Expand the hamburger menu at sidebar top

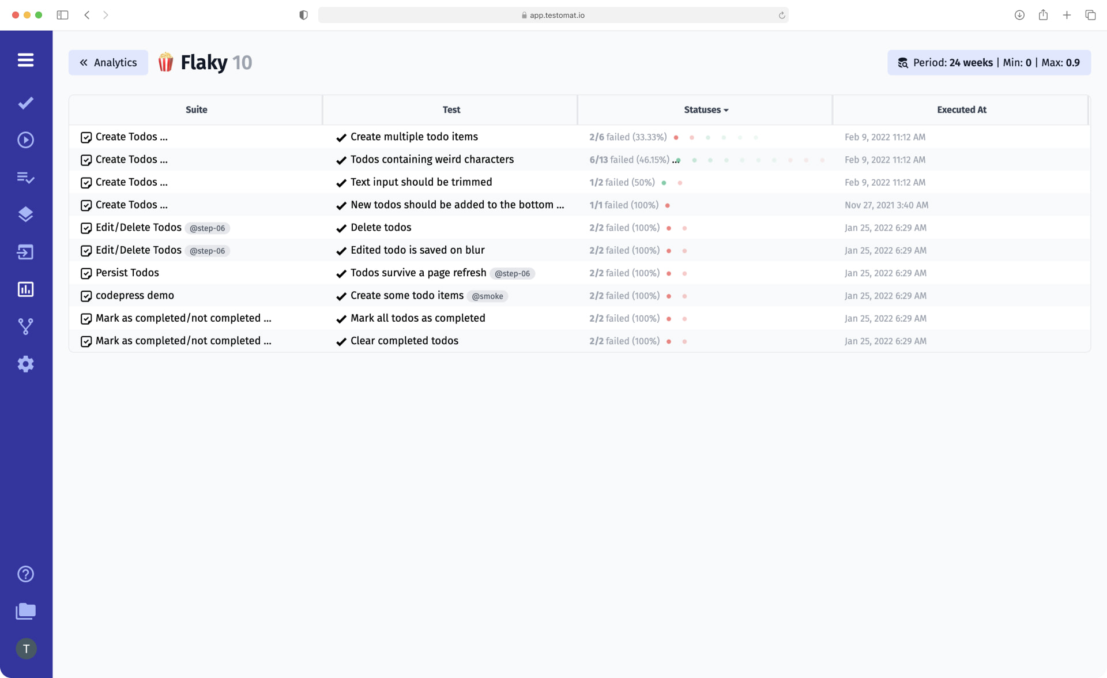[26, 60]
